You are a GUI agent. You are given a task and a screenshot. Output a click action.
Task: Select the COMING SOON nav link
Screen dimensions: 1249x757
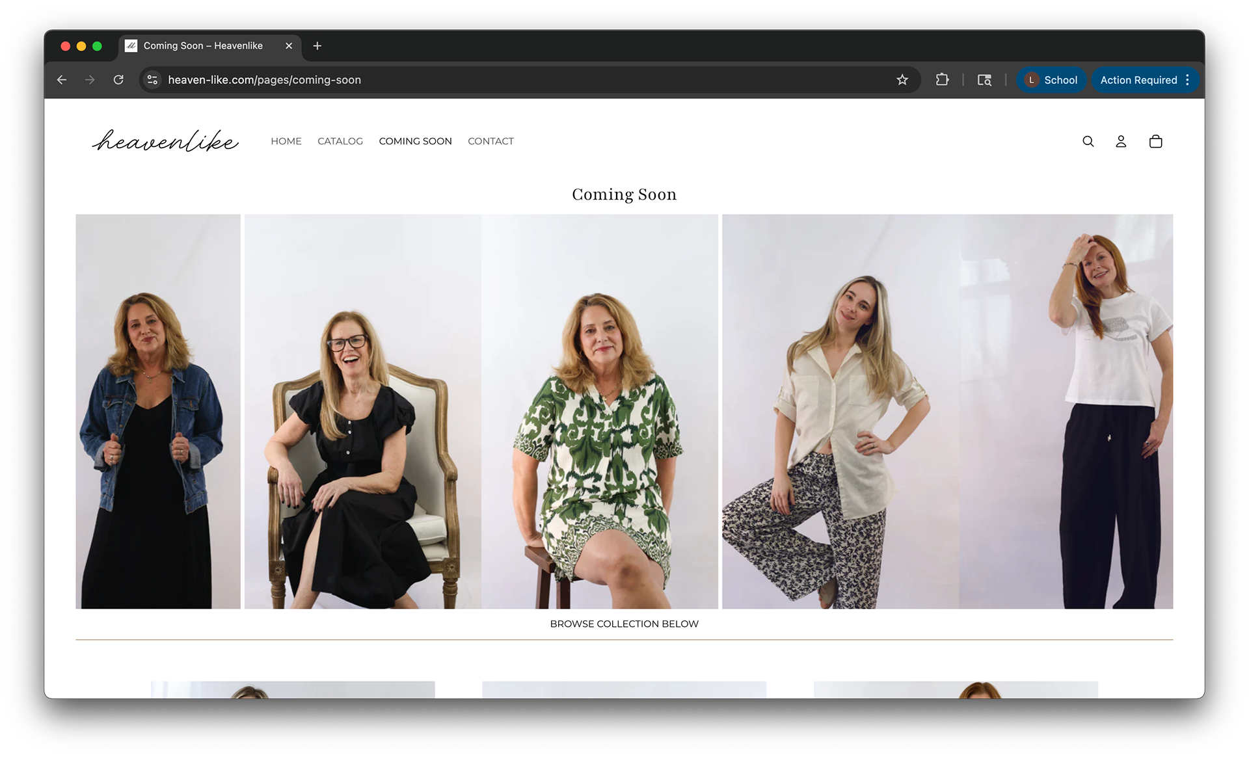415,141
